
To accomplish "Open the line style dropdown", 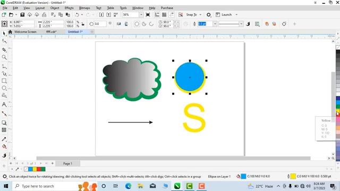I will (241, 24).
